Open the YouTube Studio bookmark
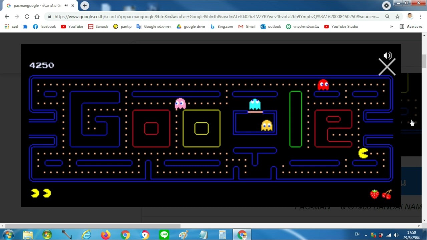Image resolution: width=427 pixels, height=240 pixels. pos(341,26)
